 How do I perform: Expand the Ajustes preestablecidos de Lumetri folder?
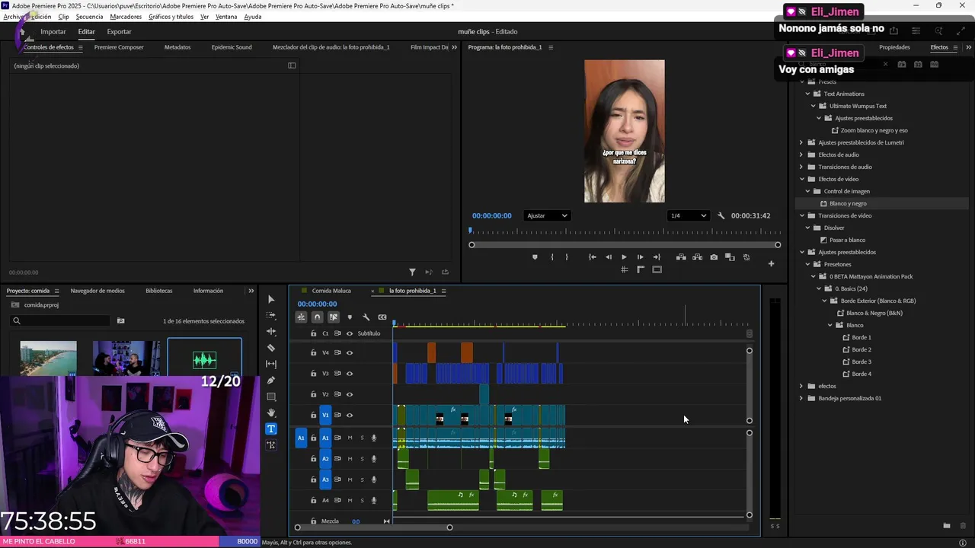tap(801, 142)
